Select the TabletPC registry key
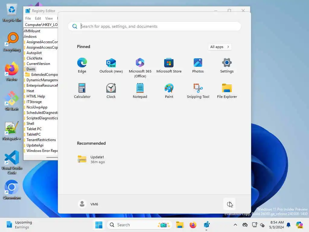Screen dimensions: 309x232 tap(33, 134)
